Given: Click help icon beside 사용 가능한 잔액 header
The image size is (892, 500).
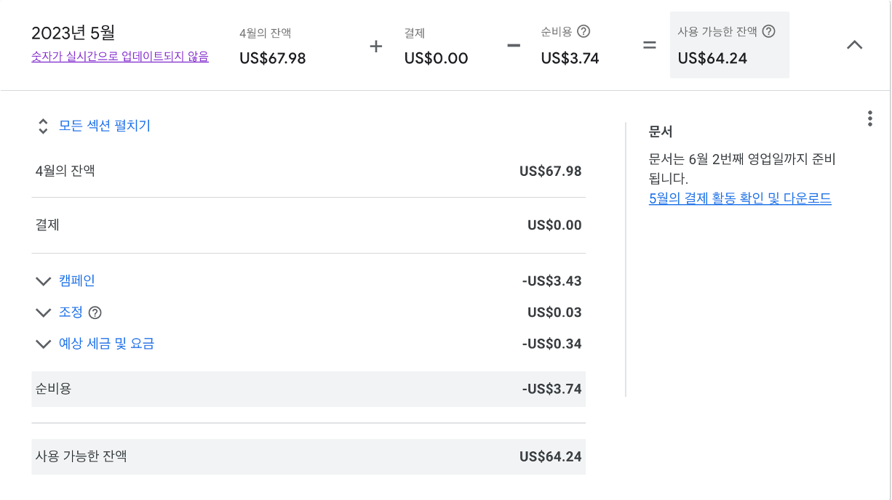Looking at the screenshot, I should (768, 31).
